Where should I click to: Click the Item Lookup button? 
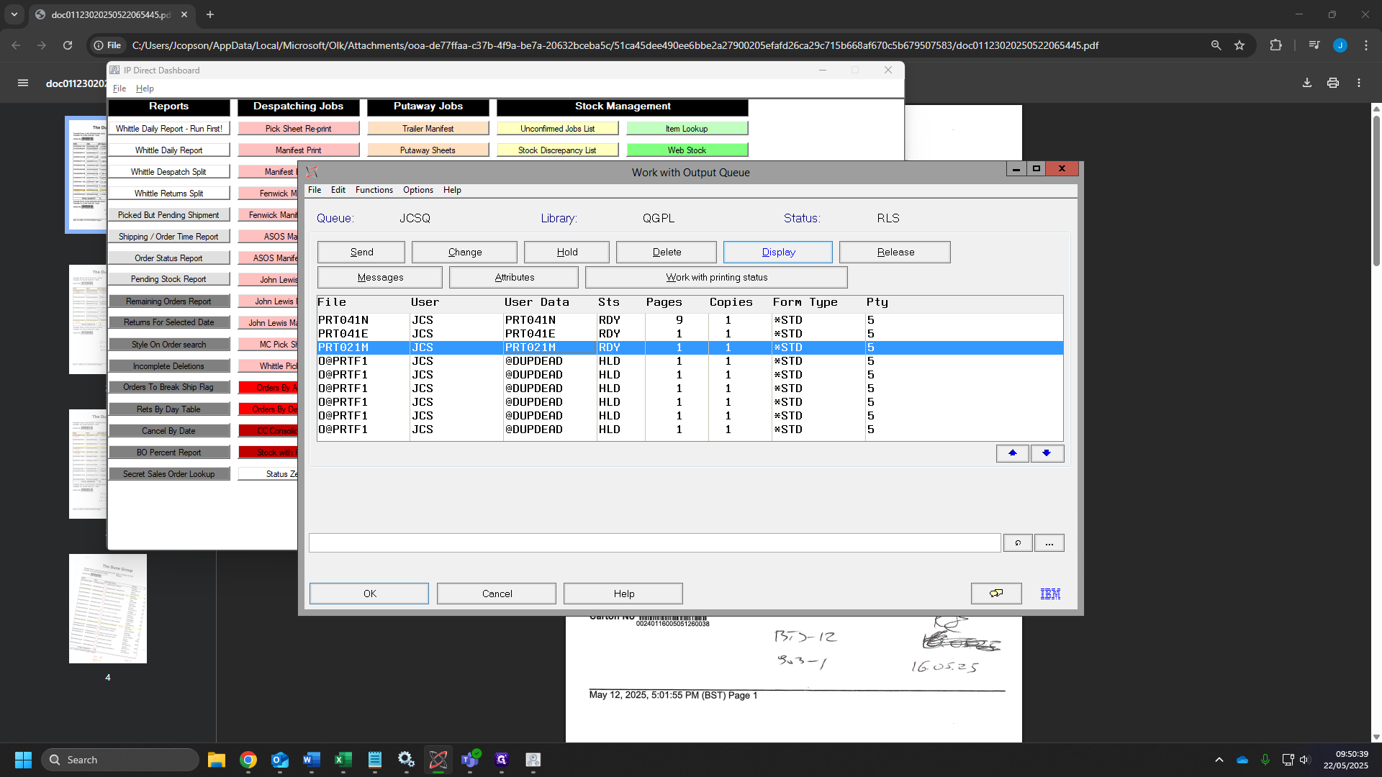coord(687,129)
